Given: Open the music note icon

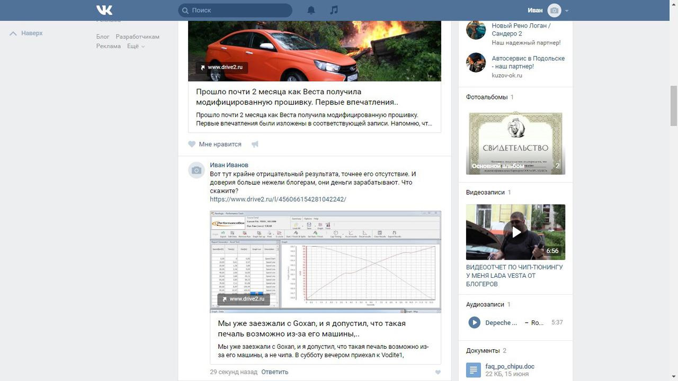Looking at the screenshot, I should pos(334,10).
